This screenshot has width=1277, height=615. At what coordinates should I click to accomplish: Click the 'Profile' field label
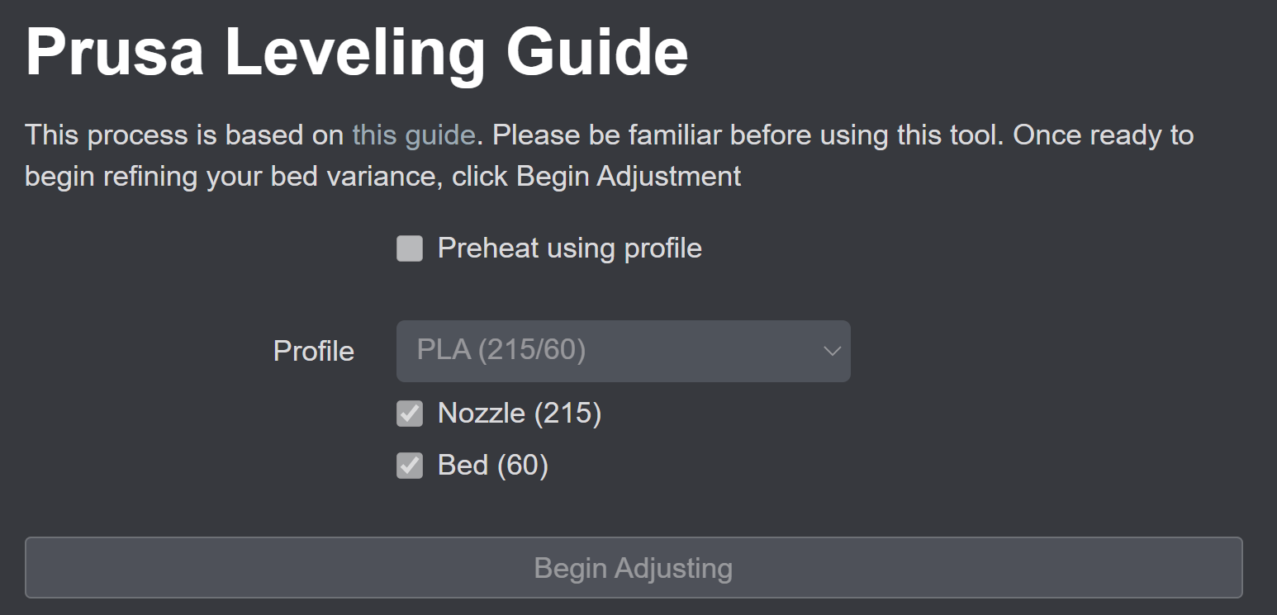pos(314,352)
